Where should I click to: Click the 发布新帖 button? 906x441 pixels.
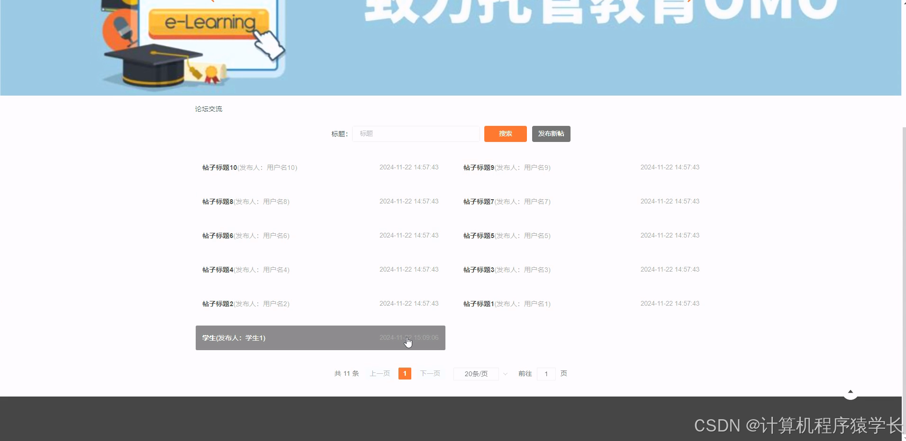551,134
